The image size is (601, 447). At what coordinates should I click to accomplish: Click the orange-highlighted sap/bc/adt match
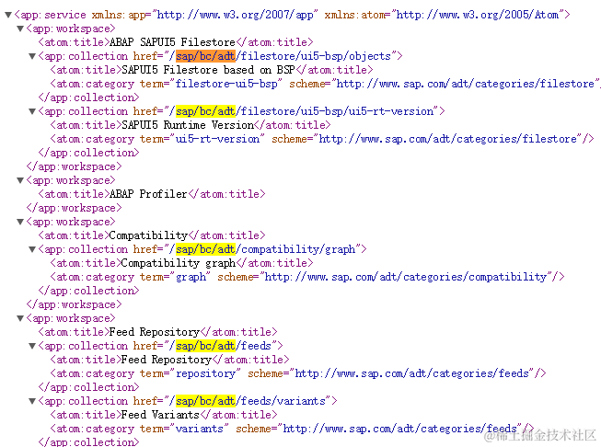pyautogui.click(x=205, y=56)
